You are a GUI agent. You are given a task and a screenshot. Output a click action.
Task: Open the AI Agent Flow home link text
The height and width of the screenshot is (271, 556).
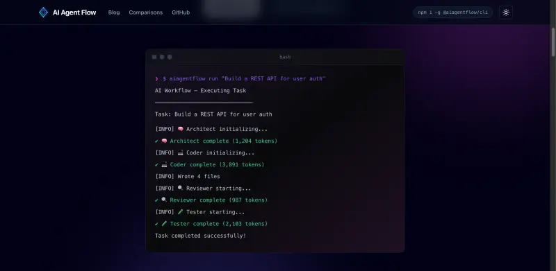click(x=74, y=12)
